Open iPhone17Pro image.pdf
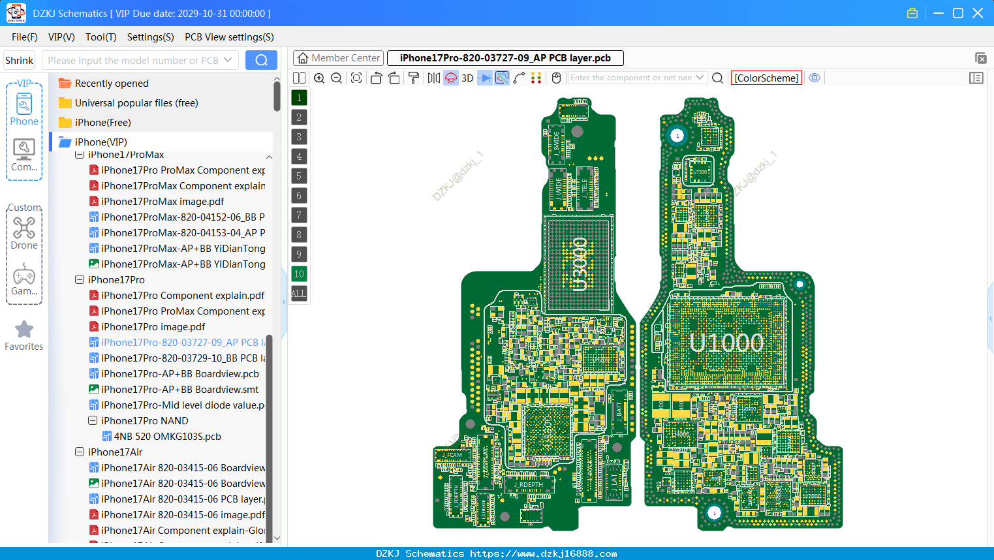994x560 pixels. tap(153, 326)
